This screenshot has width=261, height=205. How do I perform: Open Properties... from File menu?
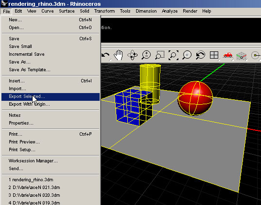tap(51, 123)
